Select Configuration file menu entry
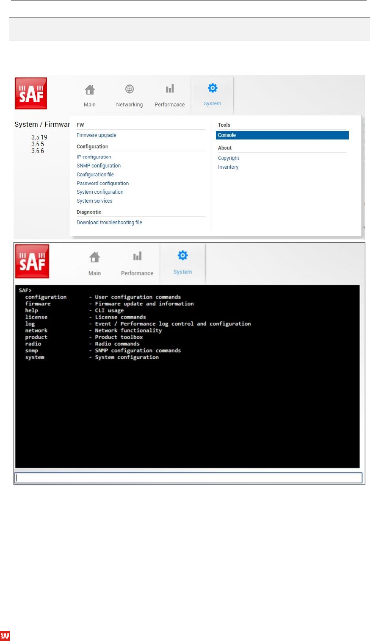 coord(95,175)
